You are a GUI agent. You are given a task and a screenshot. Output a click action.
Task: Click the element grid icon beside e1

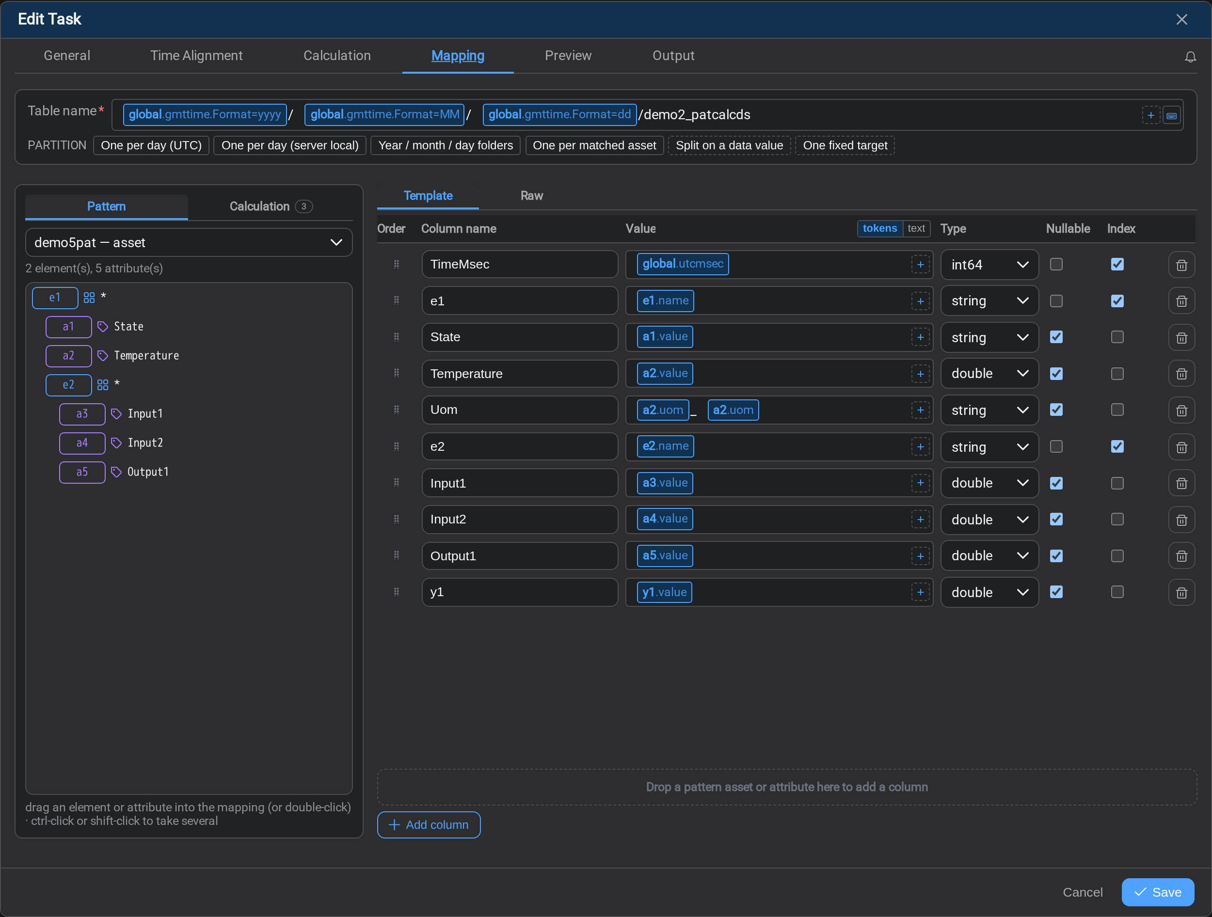click(89, 298)
